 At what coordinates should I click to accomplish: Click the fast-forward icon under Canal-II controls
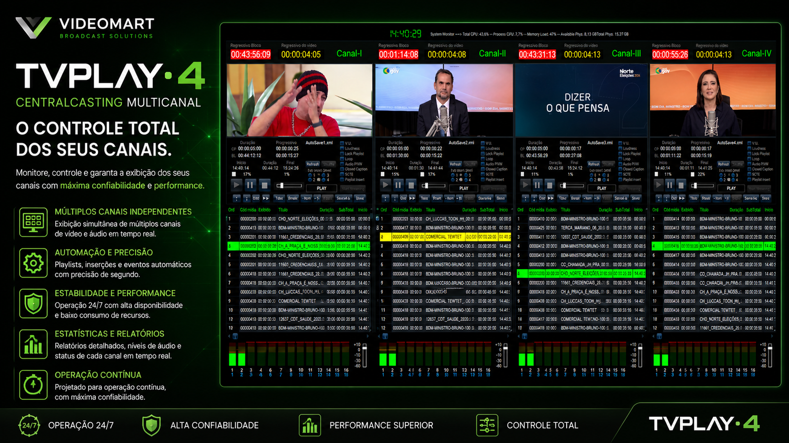tap(412, 198)
